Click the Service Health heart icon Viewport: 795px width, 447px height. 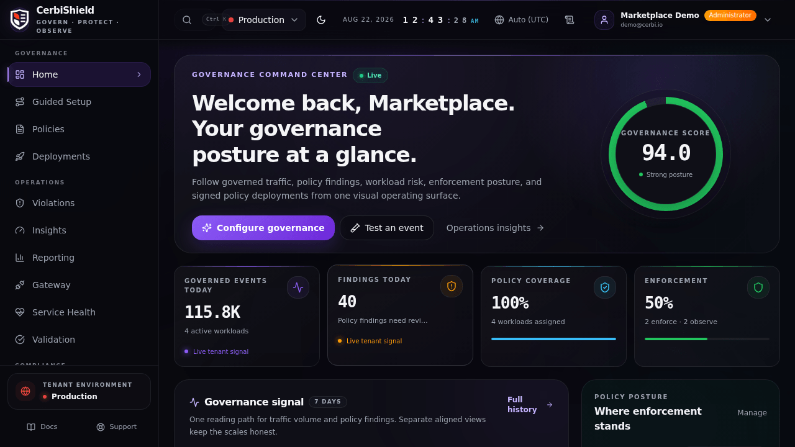click(x=20, y=312)
